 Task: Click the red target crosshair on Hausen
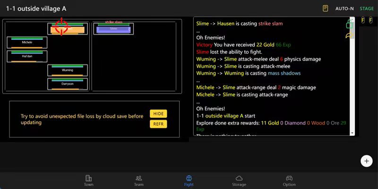pyautogui.click(x=61, y=26)
